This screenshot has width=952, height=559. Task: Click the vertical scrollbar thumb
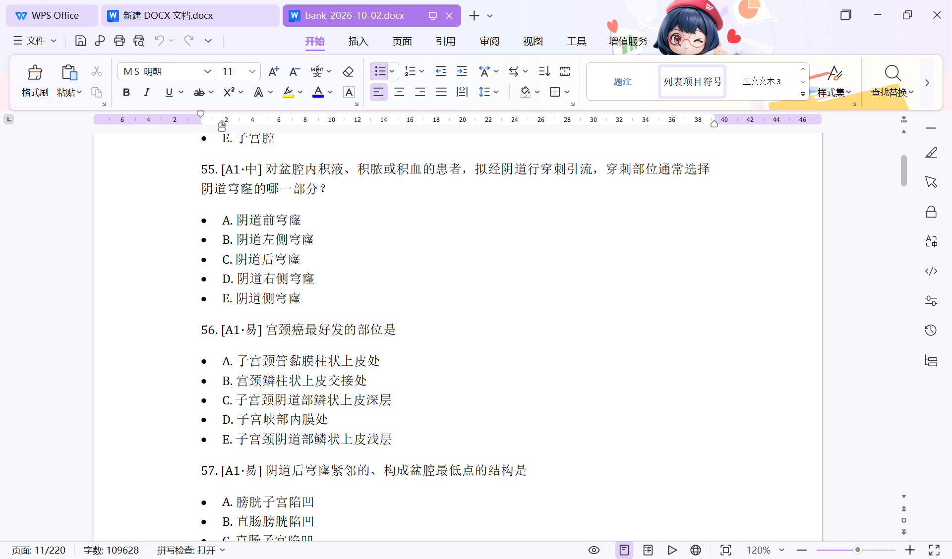[903, 171]
